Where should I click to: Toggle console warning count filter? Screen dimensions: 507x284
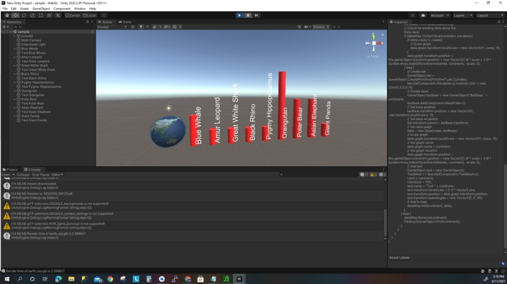pyautogui.click(x=373, y=175)
